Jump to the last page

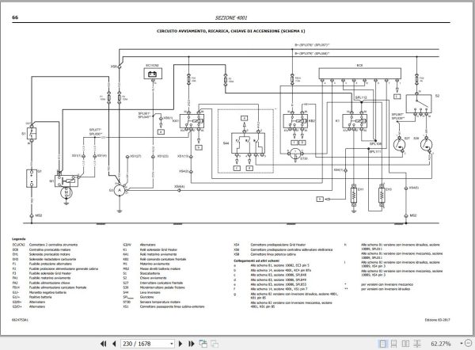click(x=191, y=344)
